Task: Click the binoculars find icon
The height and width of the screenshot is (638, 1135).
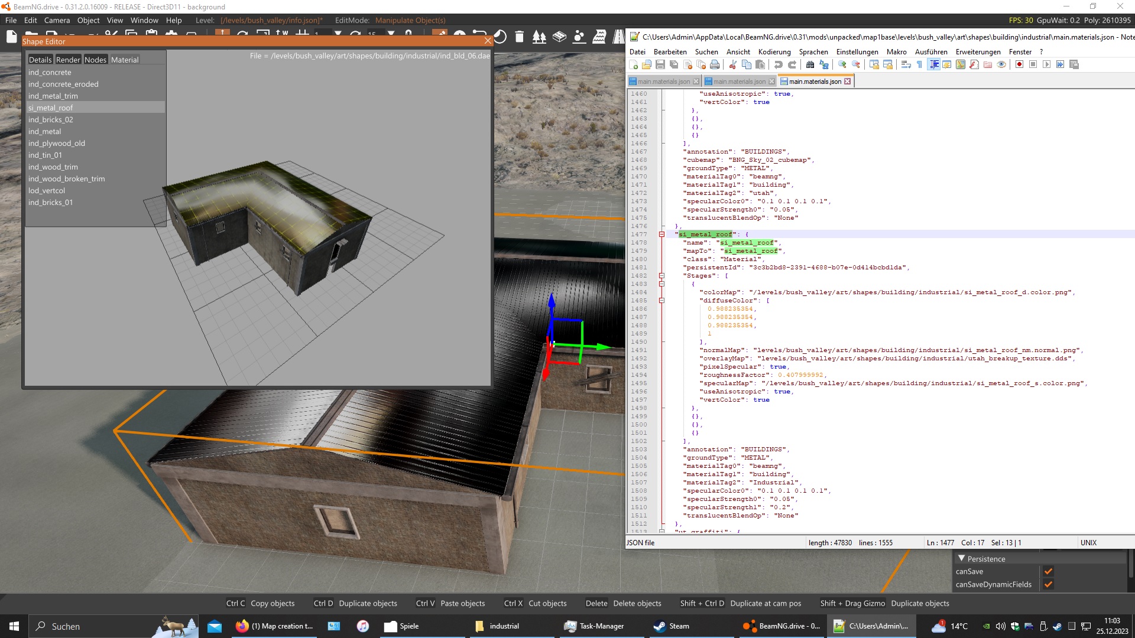Action: click(810, 64)
